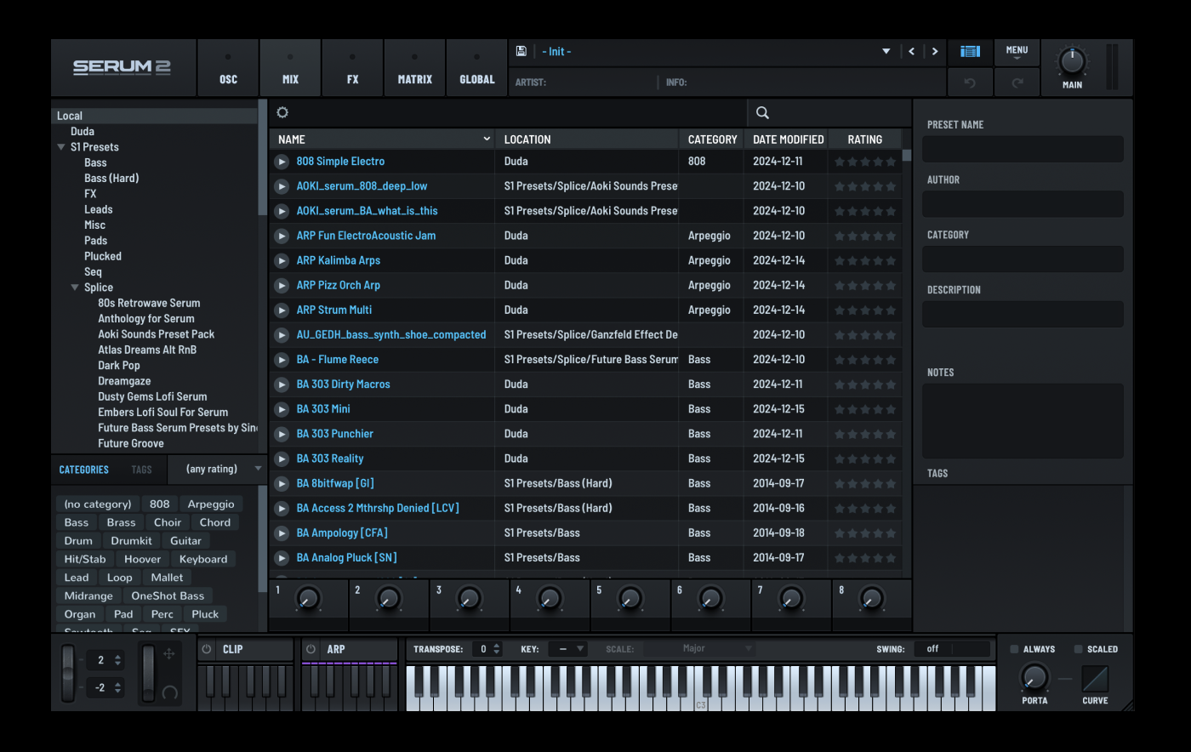Click the Serum 2 logo

pos(123,67)
